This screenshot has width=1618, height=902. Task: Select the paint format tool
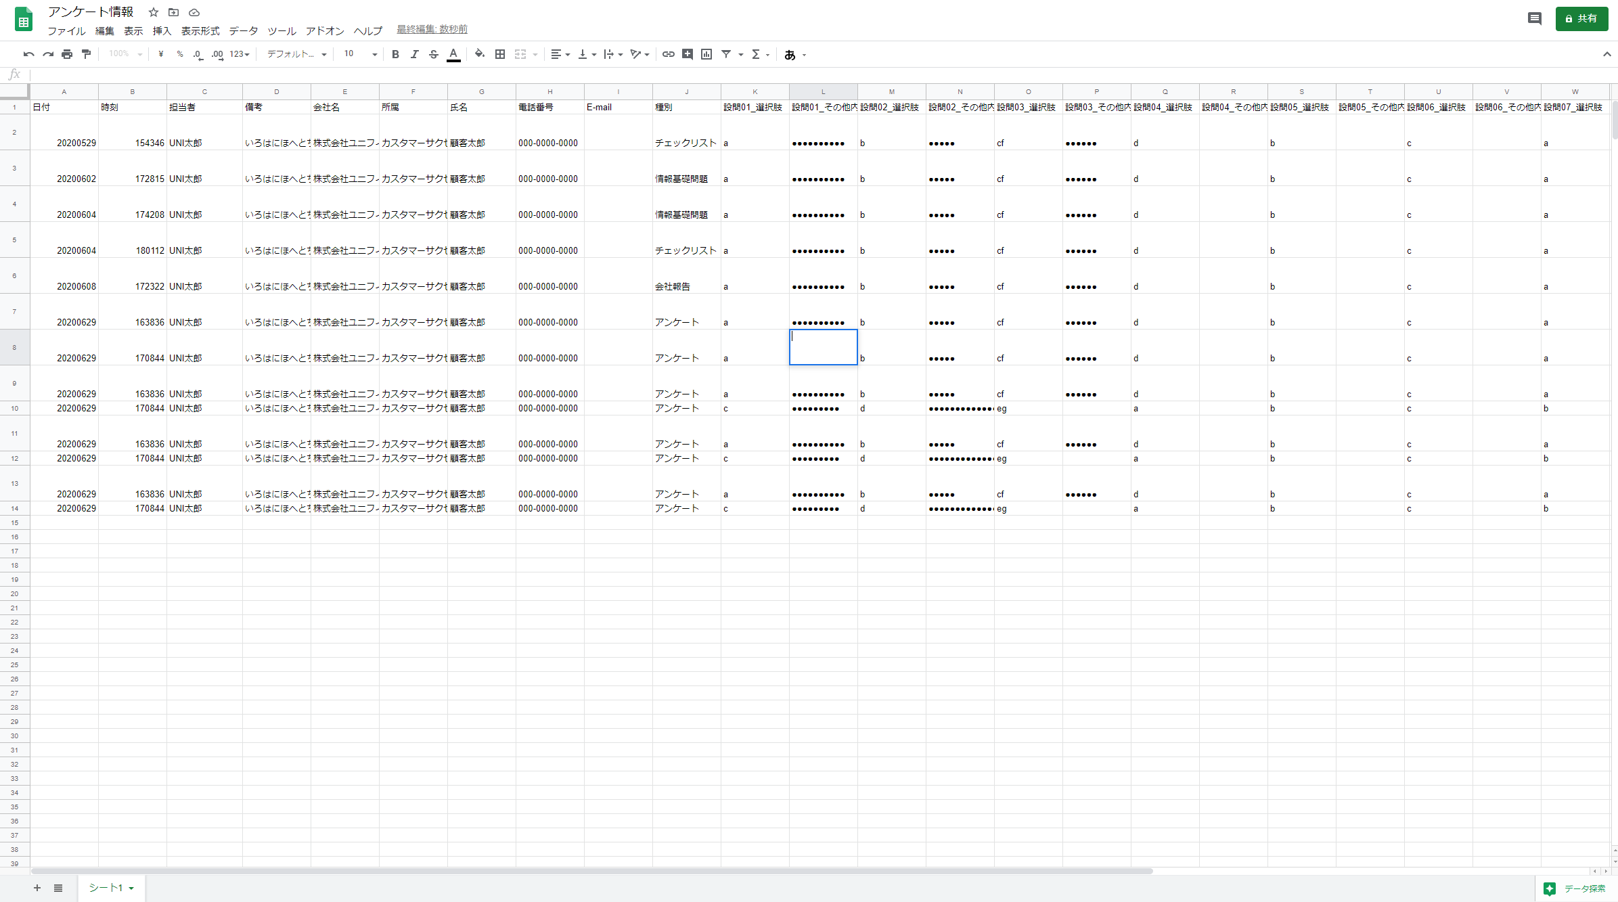click(86, 54)
